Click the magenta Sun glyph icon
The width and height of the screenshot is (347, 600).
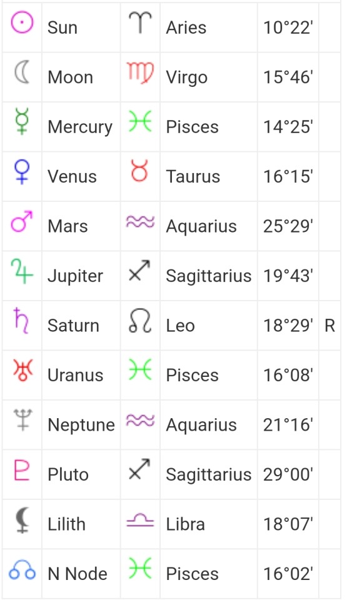(x=22, y=22)
